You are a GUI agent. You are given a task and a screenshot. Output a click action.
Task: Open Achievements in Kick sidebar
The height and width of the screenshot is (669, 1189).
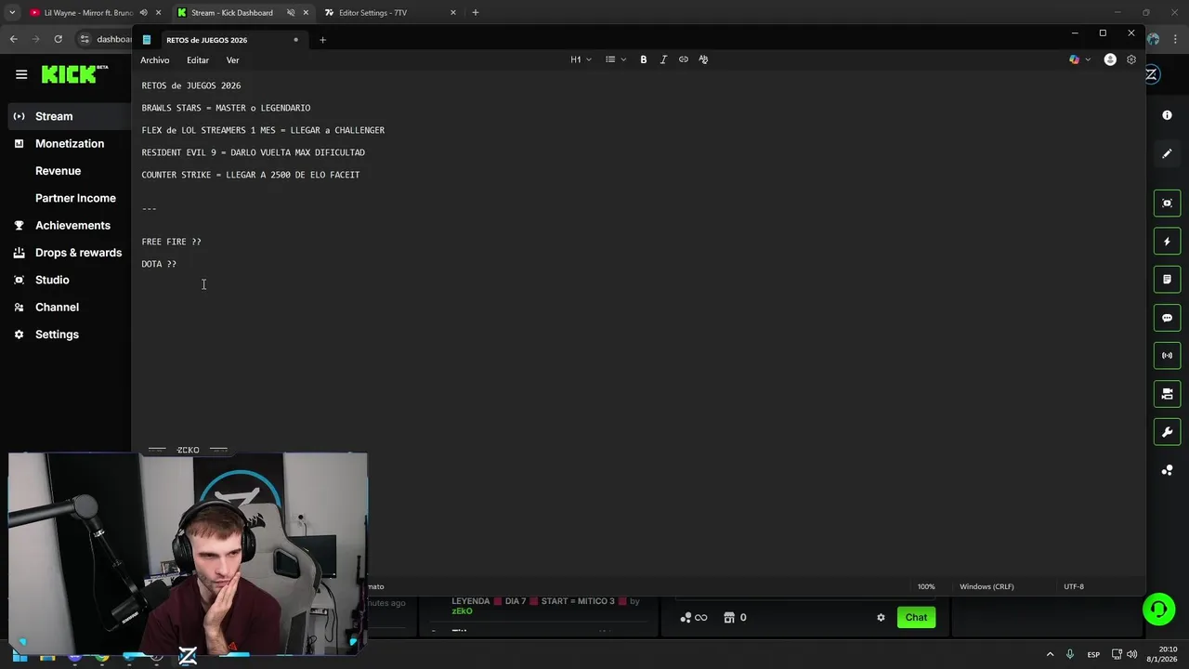pyautogui.click(x=72, y=226)
